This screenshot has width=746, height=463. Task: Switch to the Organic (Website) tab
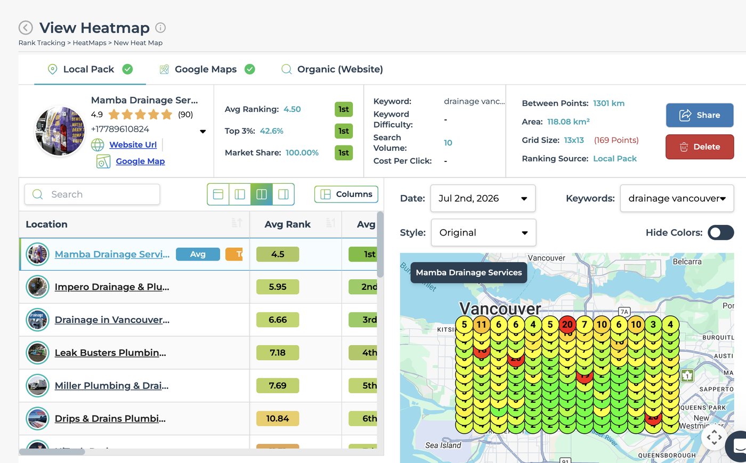[x=332, y=69]
